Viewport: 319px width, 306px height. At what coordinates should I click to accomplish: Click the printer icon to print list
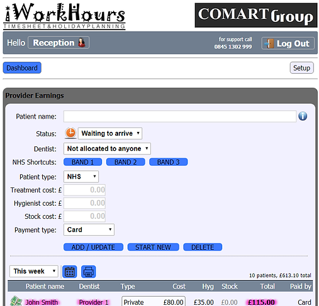point(89,272)
